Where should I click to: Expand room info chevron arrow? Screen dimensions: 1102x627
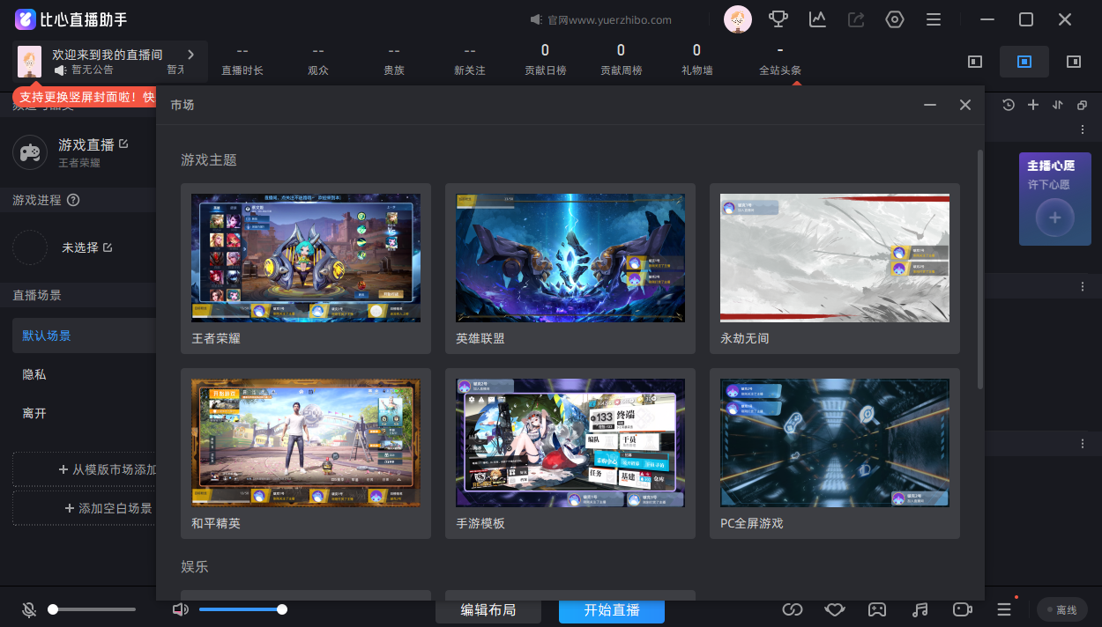190,55
